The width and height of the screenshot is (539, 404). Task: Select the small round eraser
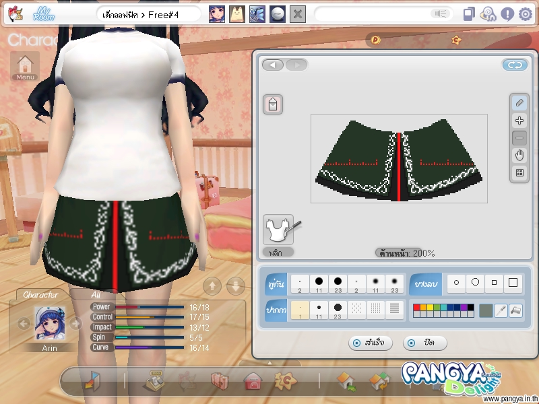(x=456, y=283)
